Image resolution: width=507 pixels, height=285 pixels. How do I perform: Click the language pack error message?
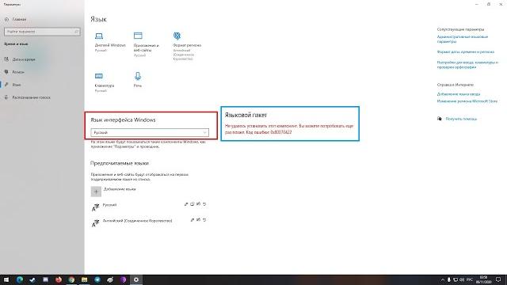[289, 129]
